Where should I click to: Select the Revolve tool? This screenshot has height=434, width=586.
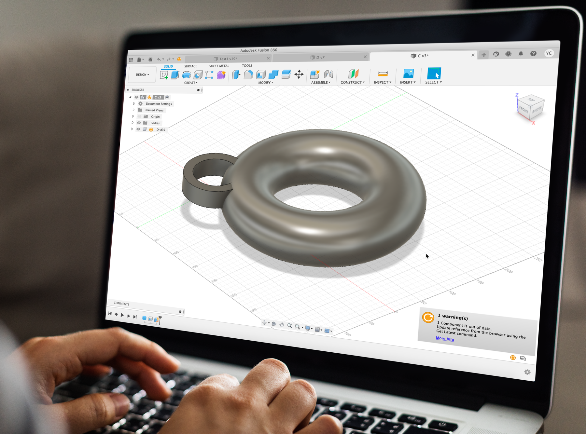pos(187,75)
